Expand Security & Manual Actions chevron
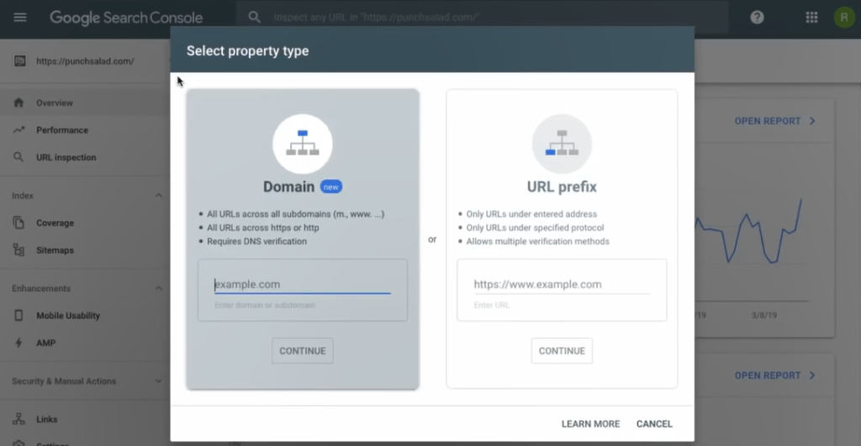Screen dimensions: 861x446 [x=158, y=381]
